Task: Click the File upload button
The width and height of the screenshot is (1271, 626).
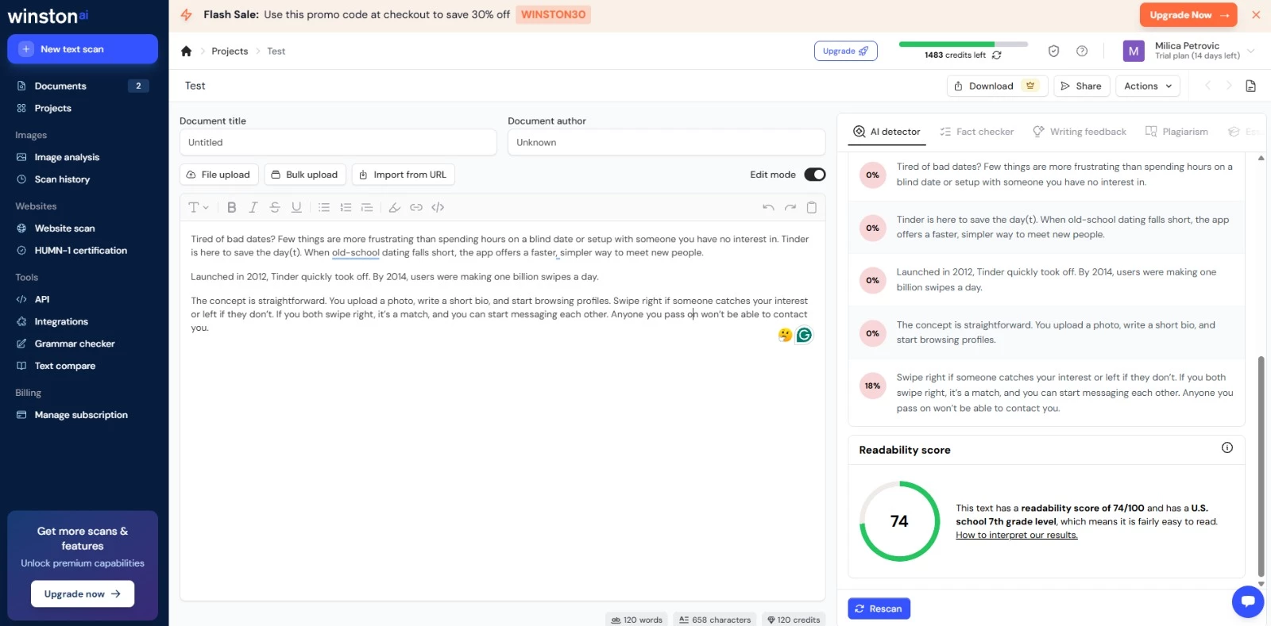Action: [x=218, y=175]
